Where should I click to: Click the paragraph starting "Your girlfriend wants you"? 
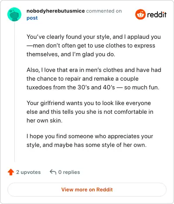[90, 112]
